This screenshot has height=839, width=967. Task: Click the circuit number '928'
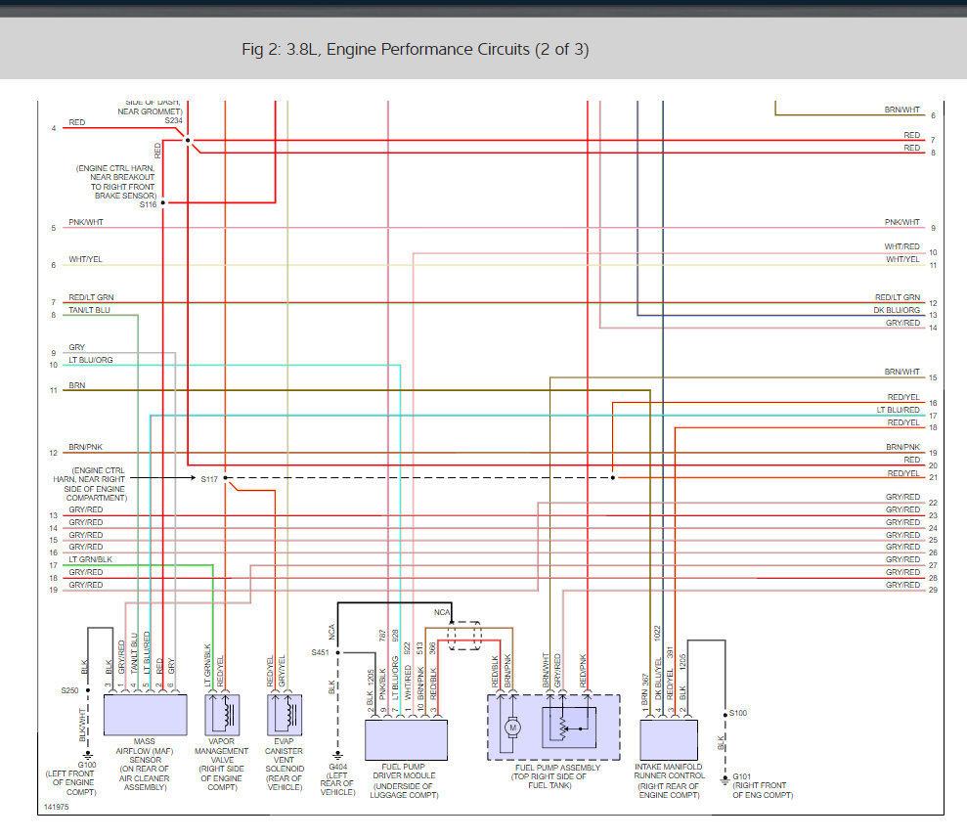click(x=395, y=635)
